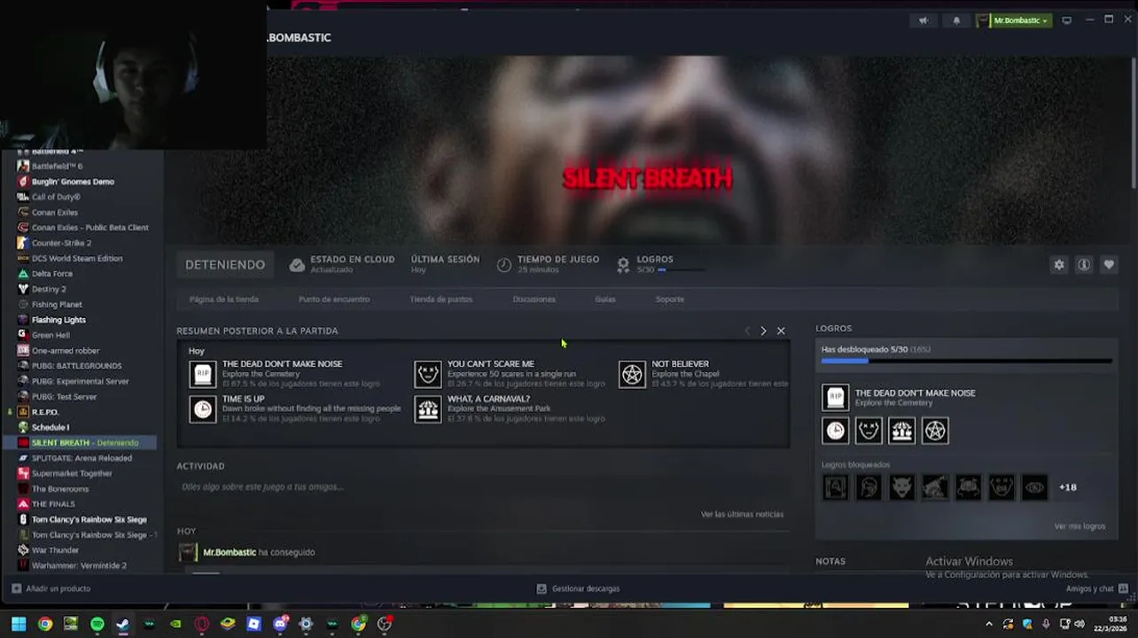Open Ver mis logros link
1138x638 pixels.
click(x=1080, y=526)
